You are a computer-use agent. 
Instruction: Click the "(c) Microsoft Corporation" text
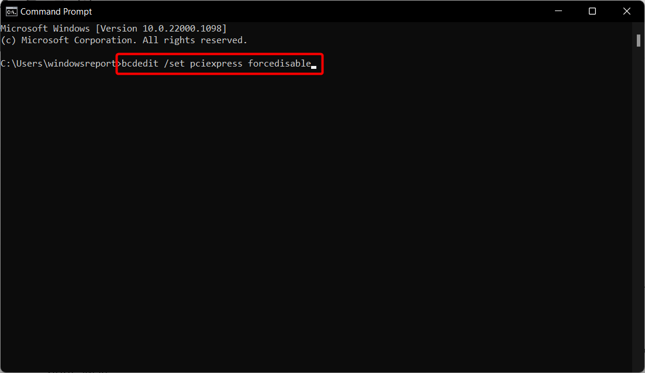tap(68, 40)
